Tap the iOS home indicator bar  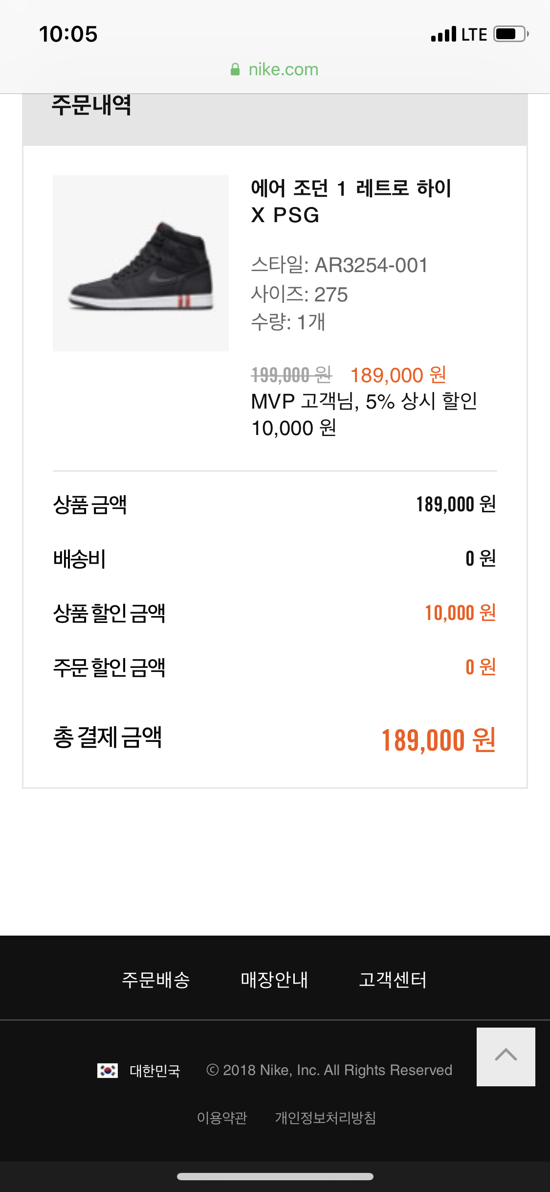[x=275, y=1176]
